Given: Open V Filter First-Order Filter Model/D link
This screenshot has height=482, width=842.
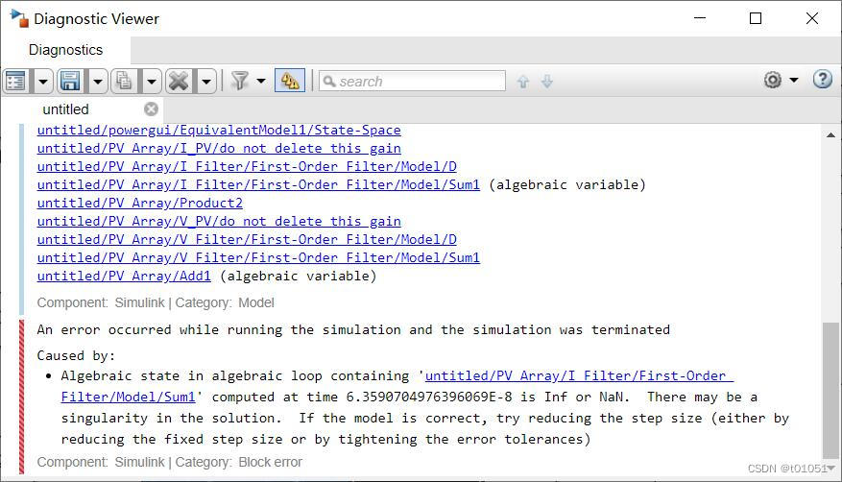Looking at the screenshot, I should (x=247, y=240).
